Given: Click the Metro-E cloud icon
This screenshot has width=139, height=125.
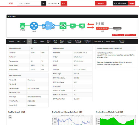Looking at the screenshot, I should coord(48,26).
